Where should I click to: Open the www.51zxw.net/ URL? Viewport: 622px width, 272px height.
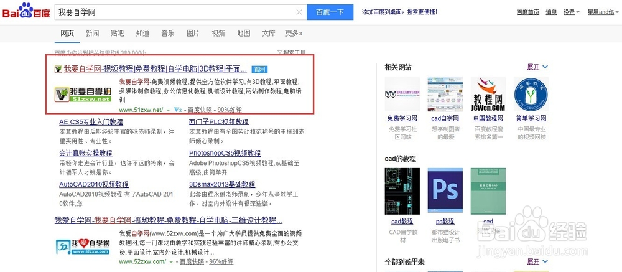[x=141, y=110]
